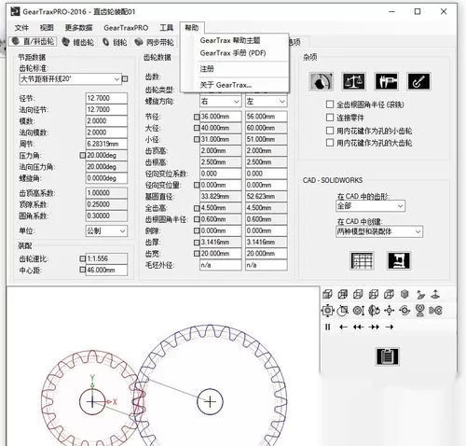Click the clipboard icon below playback arrows
The width and height of the screenshot is (466, 446).
pos(387,356)
